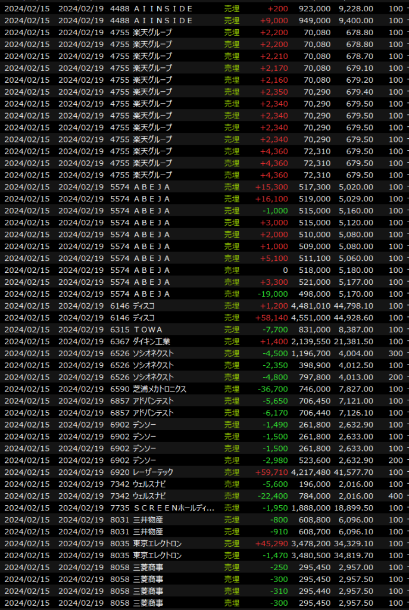
Task: Click the AI INSIDE +9,000 profit cell
Action: (x=275, y=21)
